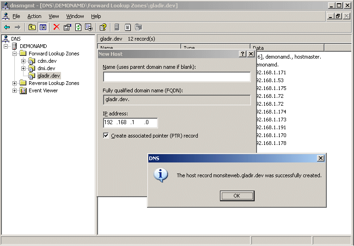This screenshot has width=354, height=246.
Task: Select gladir.dev zone in the tree
Action: click(x=49, y=76)
